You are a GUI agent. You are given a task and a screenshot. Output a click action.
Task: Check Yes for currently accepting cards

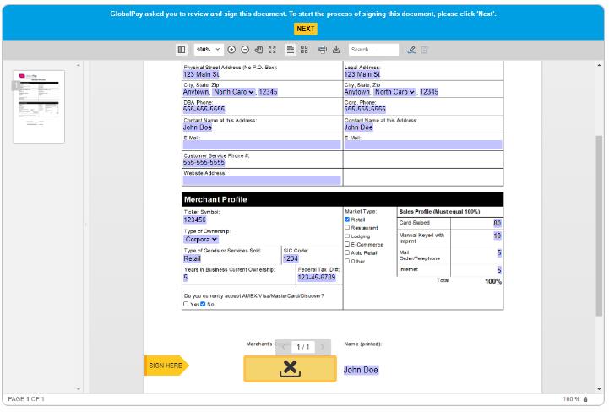pos(186,304)
